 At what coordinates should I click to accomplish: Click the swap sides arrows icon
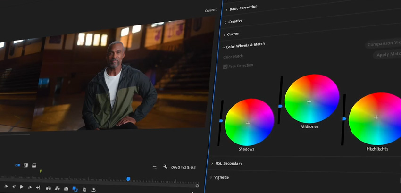(x=154, y=167)
